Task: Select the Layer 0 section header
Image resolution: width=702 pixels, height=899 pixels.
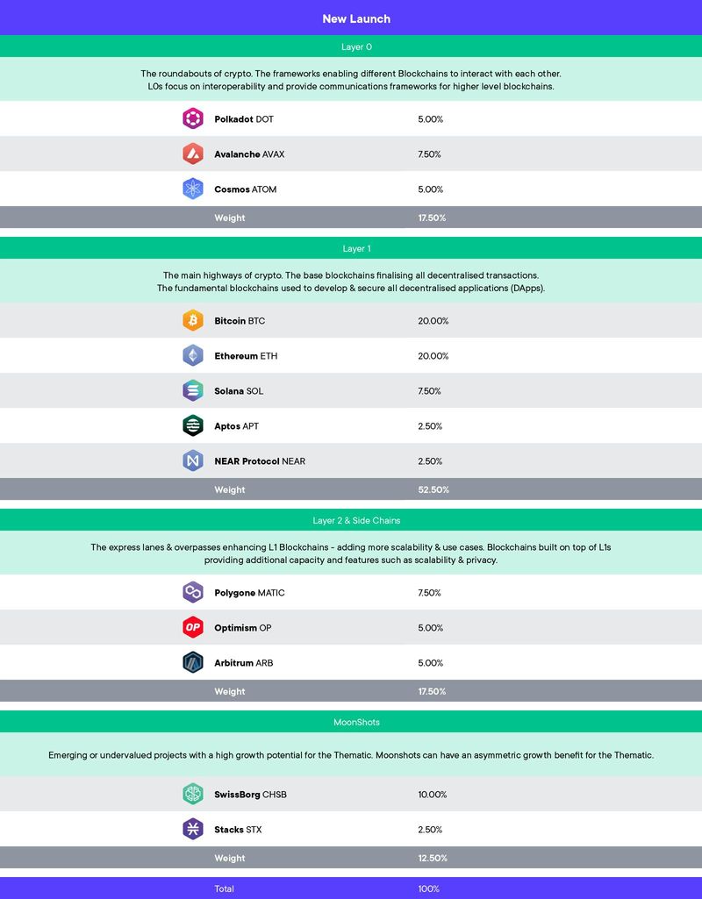Action: 356,46
